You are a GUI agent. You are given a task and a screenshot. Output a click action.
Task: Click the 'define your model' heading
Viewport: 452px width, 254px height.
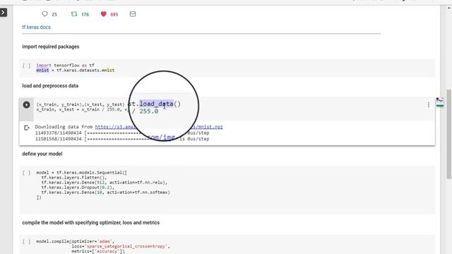pos(42,154)
